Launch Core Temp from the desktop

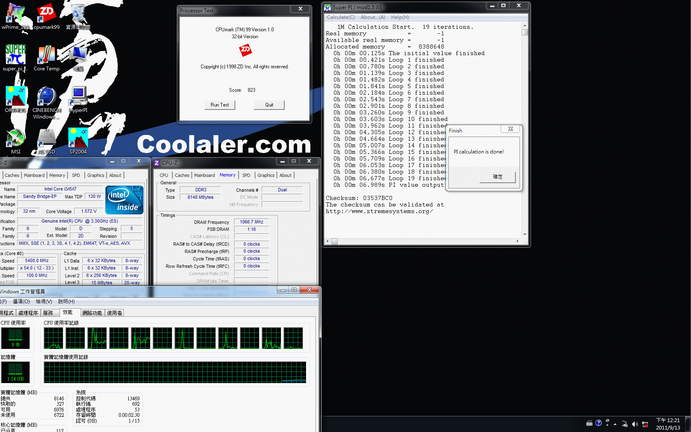[46, 58]
